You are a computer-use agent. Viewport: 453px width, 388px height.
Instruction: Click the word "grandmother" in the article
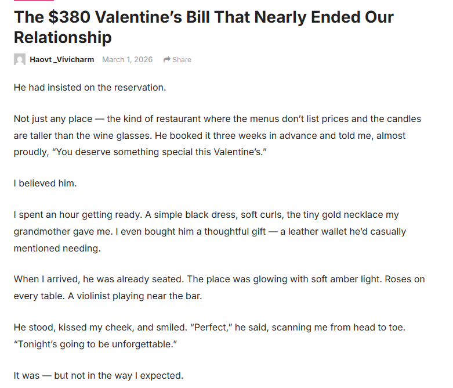(43, 231)
